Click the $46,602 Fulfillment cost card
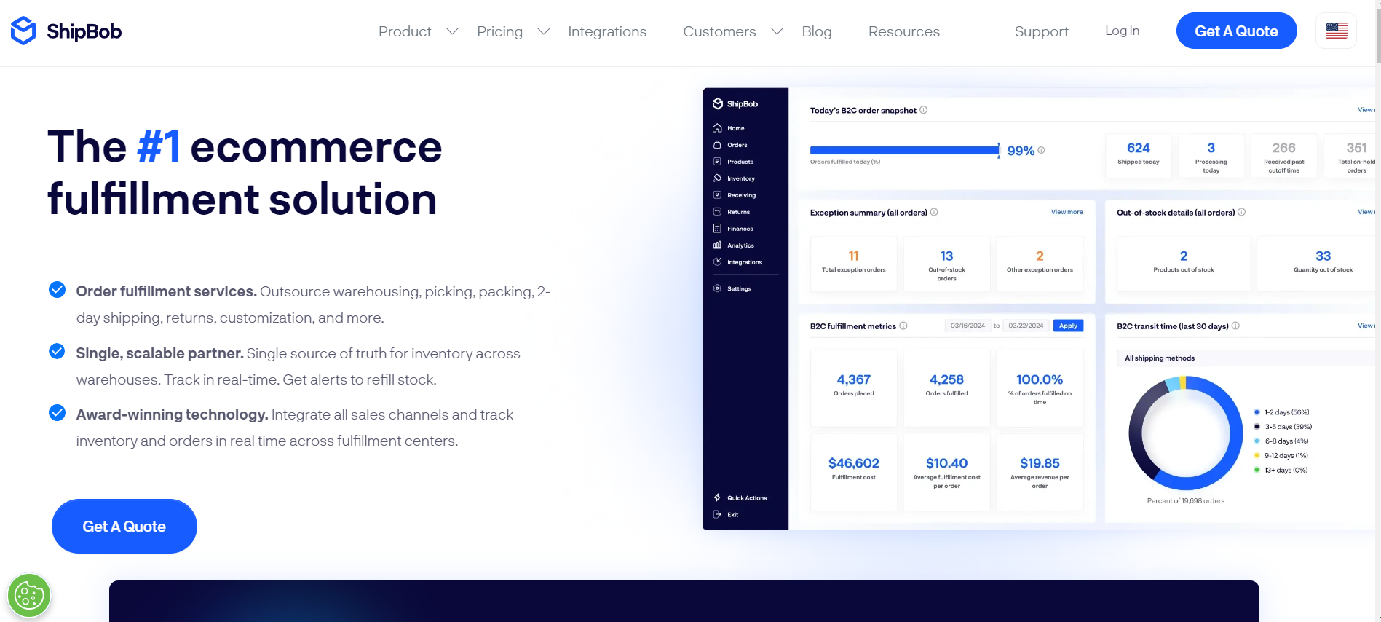1381x622 pixels. pos(854,472)
